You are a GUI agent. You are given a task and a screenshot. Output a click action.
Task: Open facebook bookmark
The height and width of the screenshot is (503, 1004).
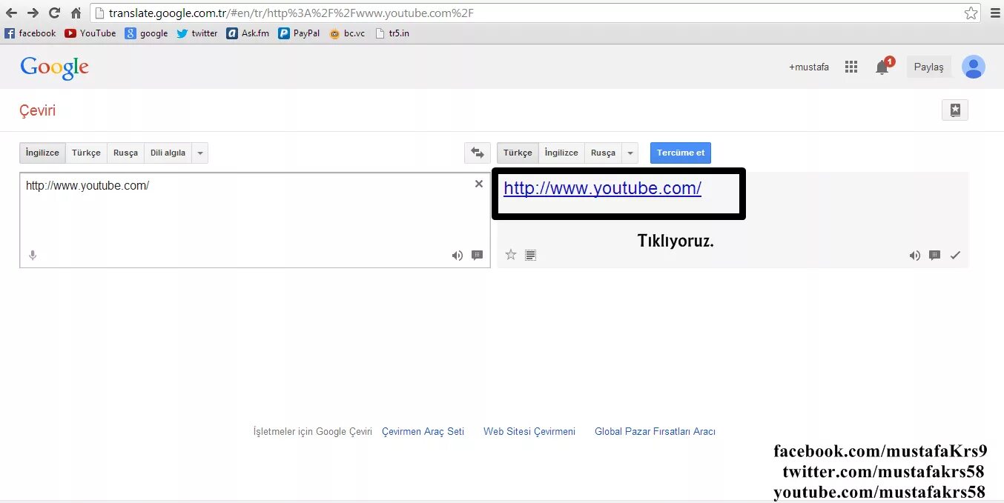point(30,33)
